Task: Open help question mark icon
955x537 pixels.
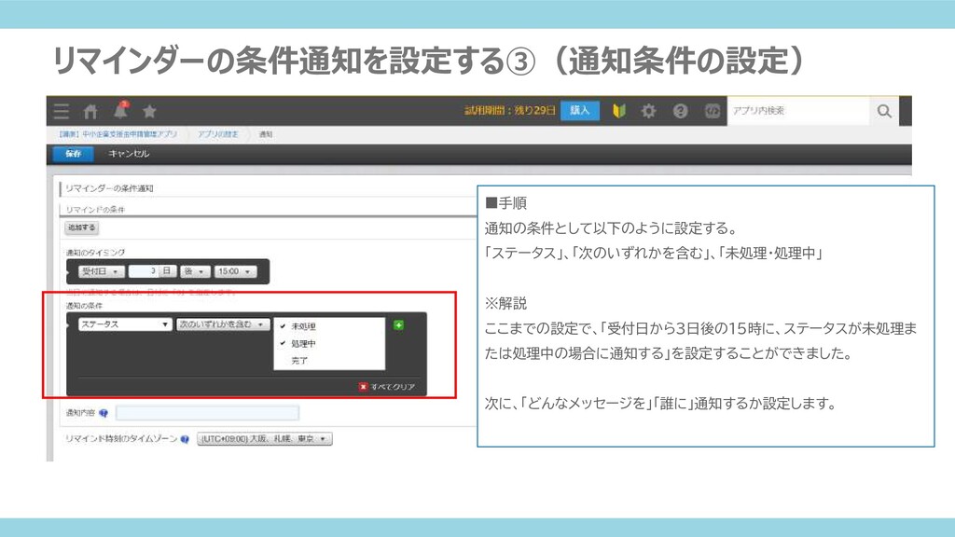Action: pos(680,111)
